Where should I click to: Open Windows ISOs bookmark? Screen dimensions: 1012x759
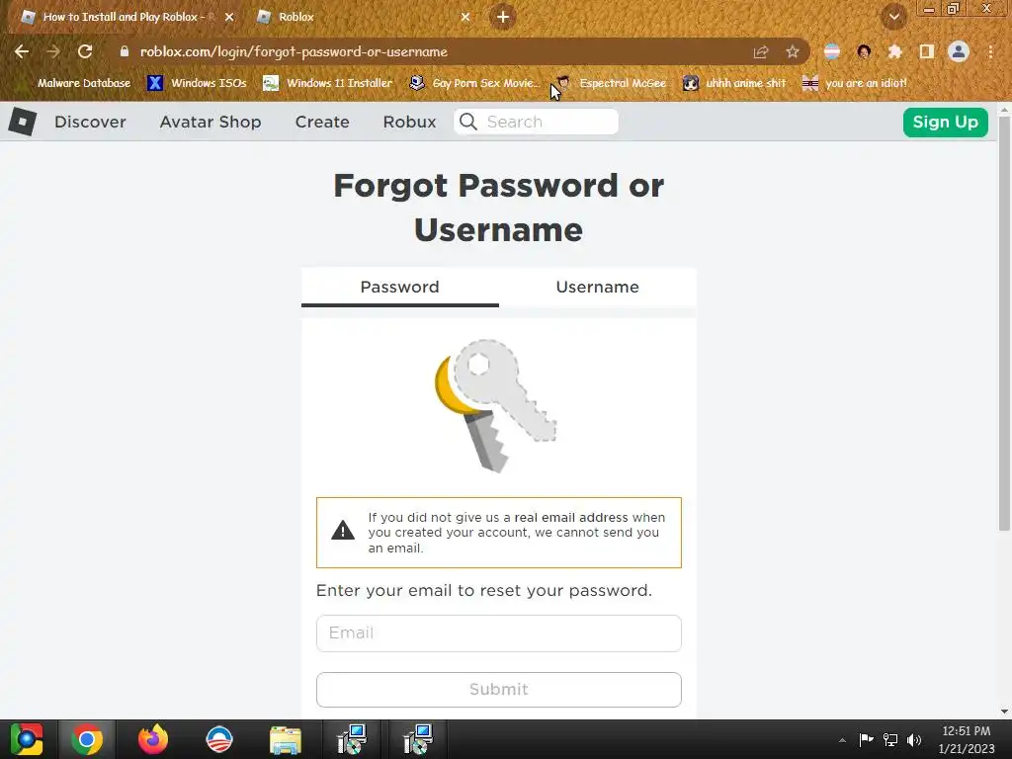tap(198, 83)
